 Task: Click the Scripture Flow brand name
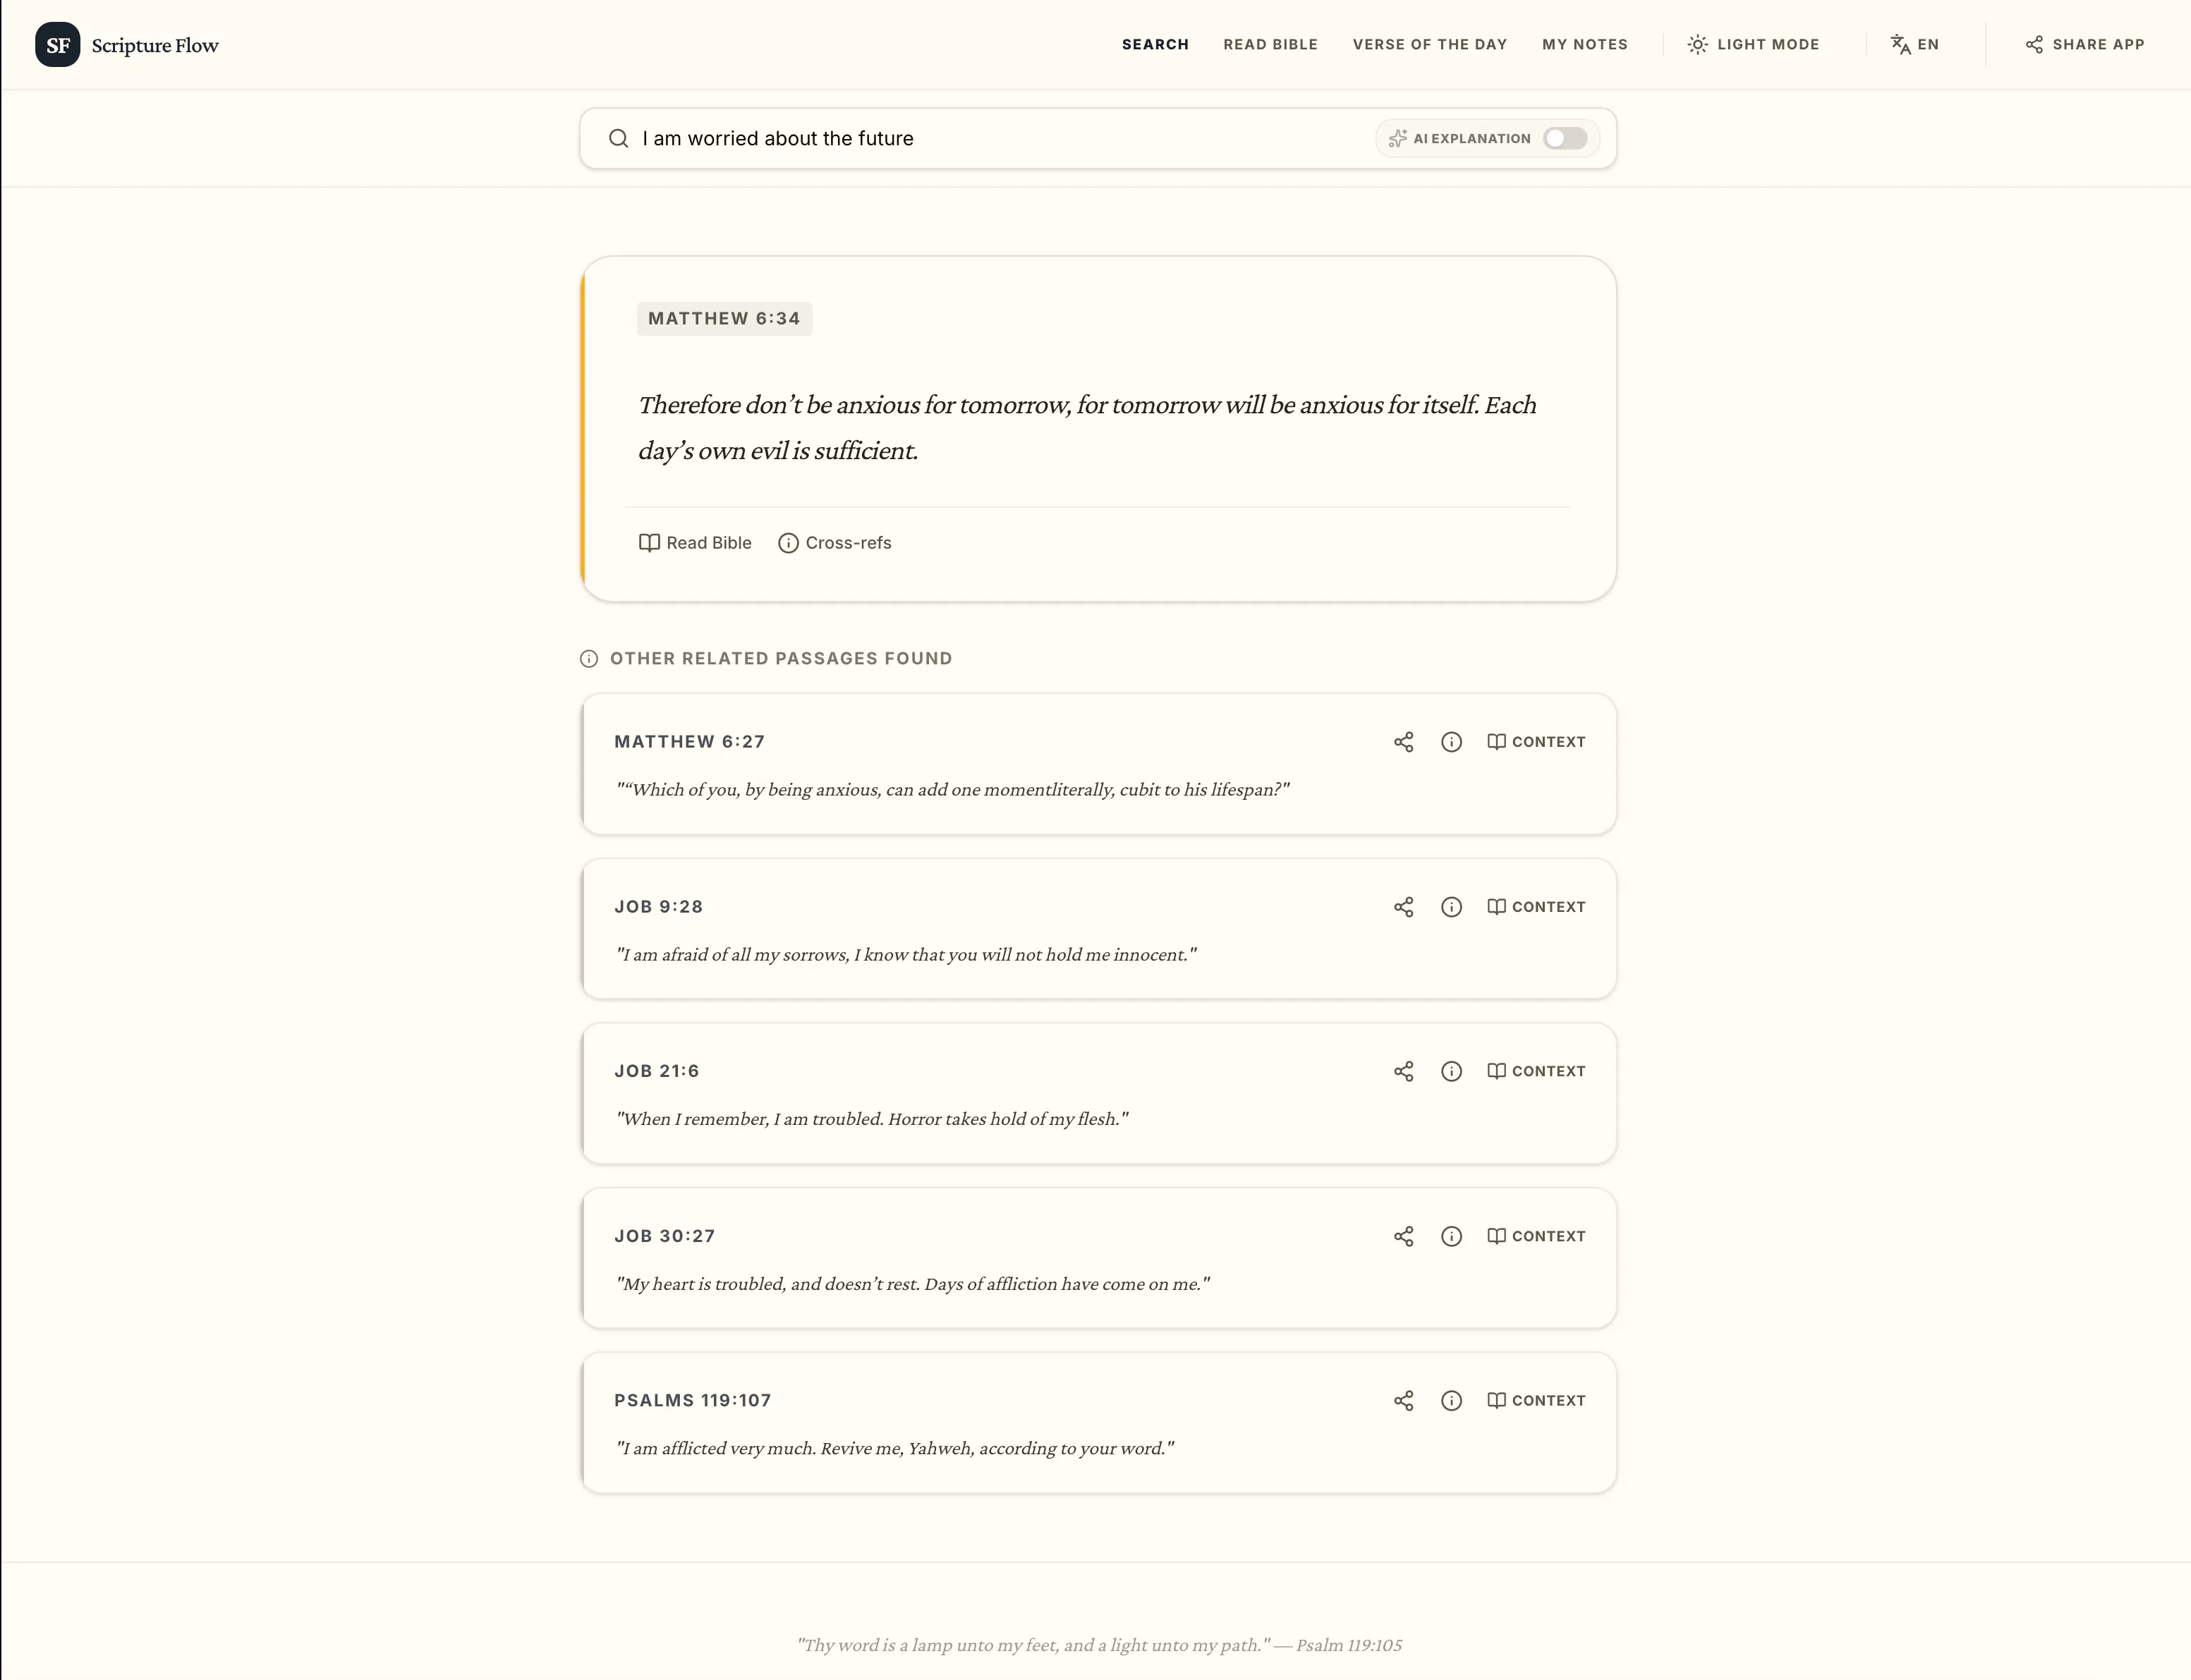154,45
